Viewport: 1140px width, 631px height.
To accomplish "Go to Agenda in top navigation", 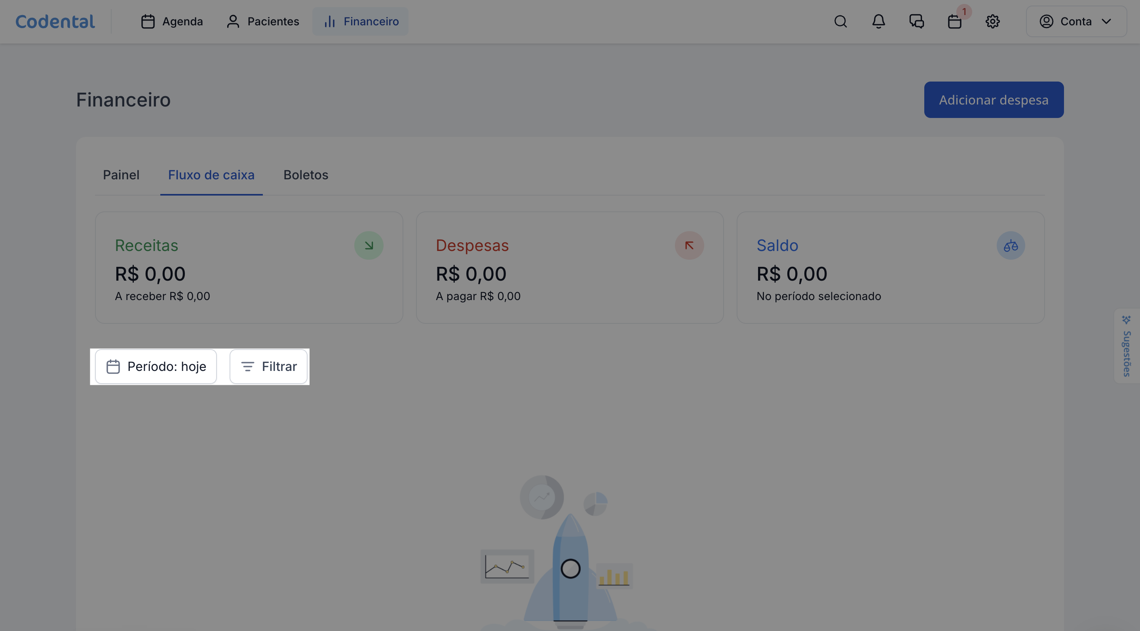I will tap(172, 21).
